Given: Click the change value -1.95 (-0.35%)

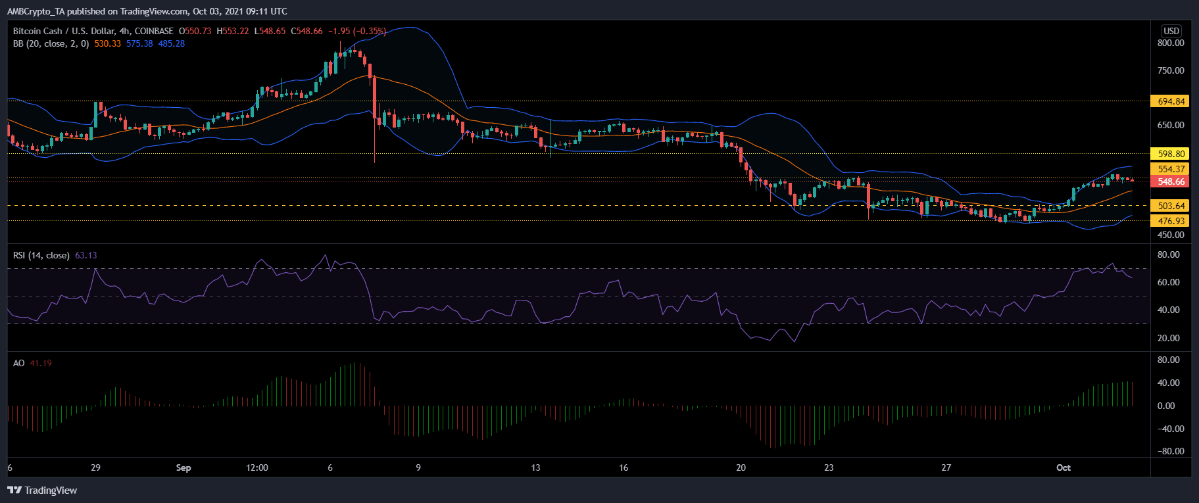Looking at the screenshot, I should tap(357, 31).
